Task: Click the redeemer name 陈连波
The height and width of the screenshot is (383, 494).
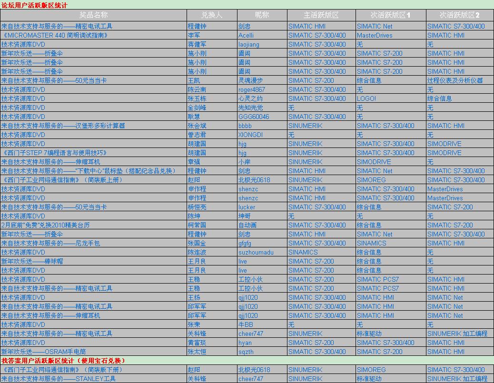Action: (x=197, y=252)
